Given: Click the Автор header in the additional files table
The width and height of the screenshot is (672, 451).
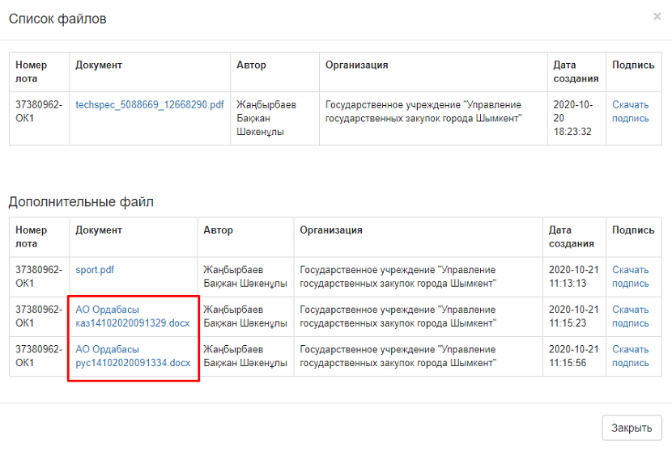Looking at the screenshot, I should (x=218, y=230).
